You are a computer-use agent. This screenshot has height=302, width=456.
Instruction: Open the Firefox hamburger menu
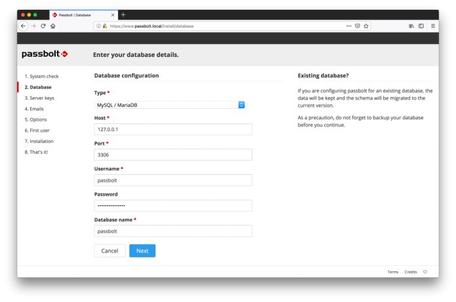[x=432, y=26]
